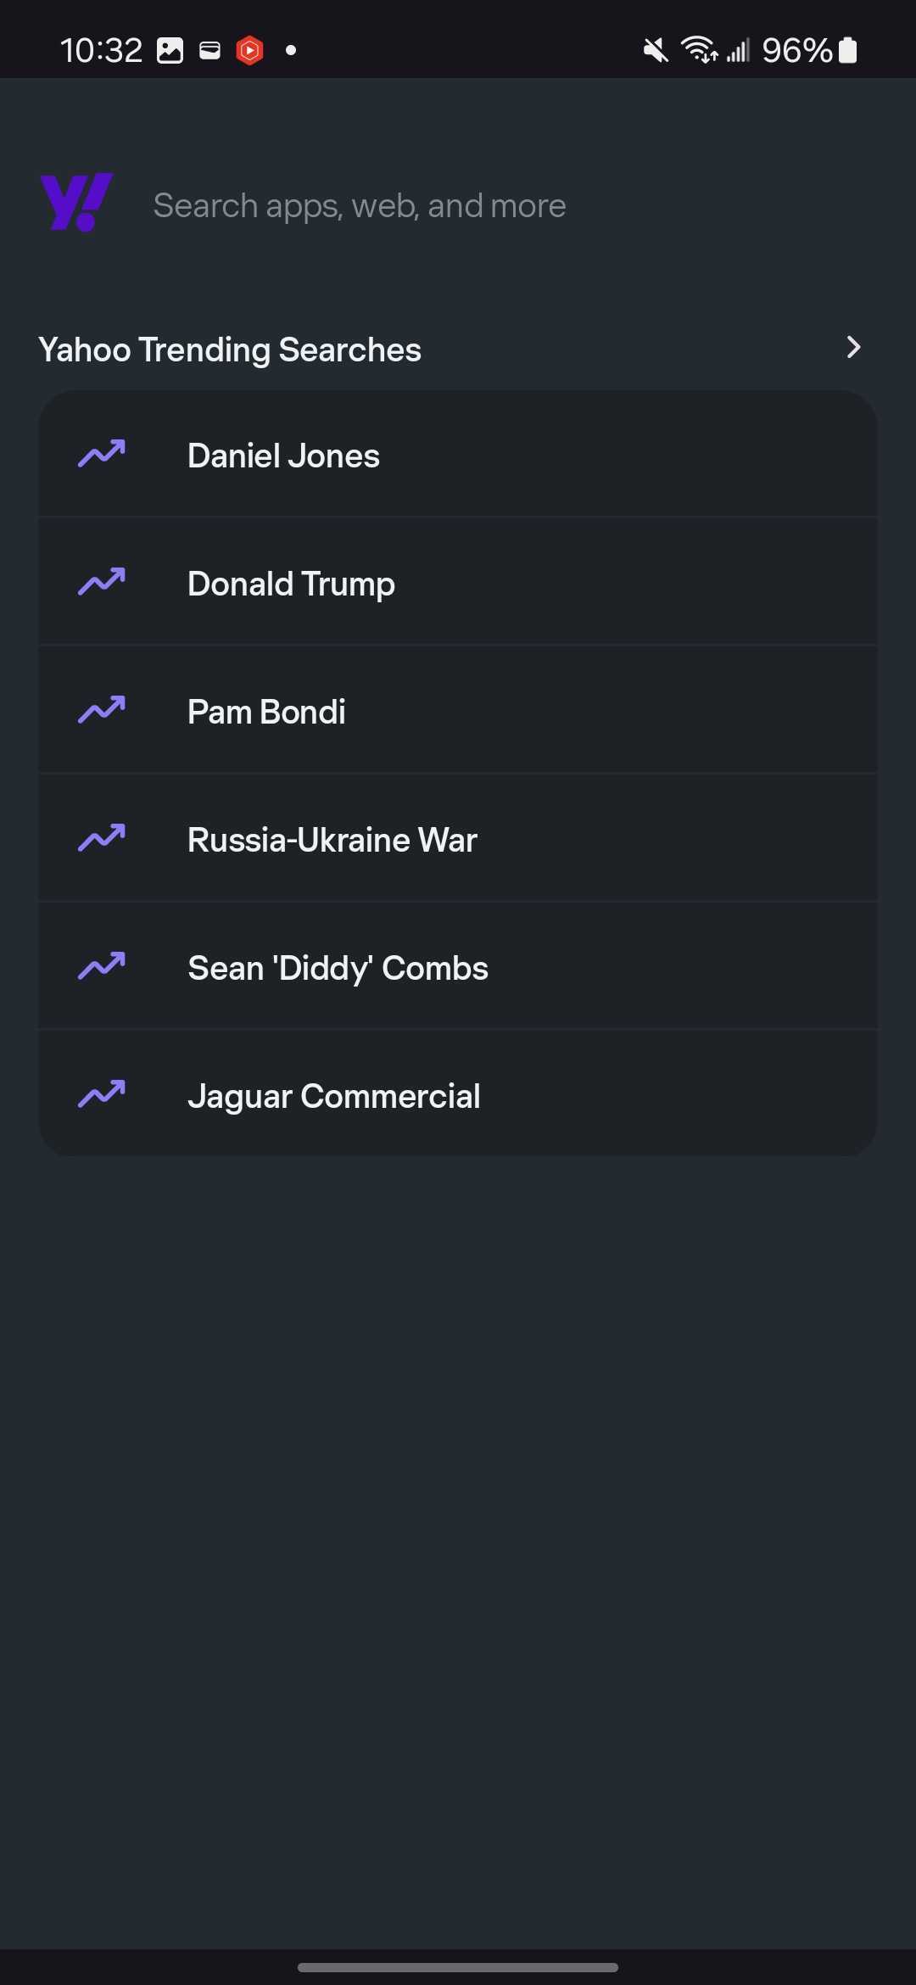The width and height of the screenshot is (916, 1985).
Task: Search for Russia-Ukraine War trend
Action: point(332,841)
